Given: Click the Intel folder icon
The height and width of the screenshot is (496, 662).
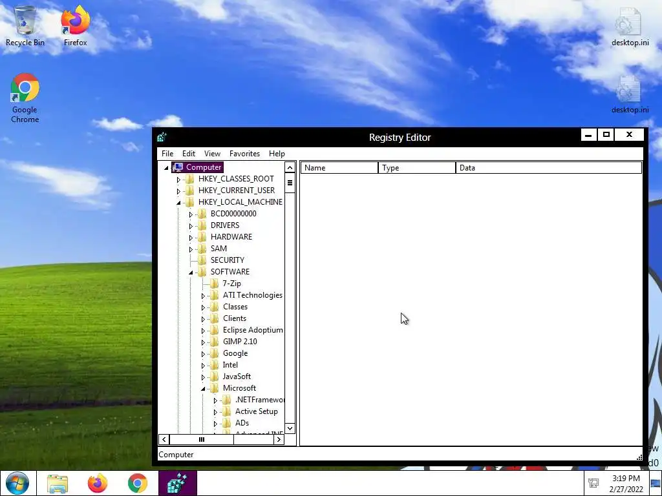Looking at the screenshot, I should pos(215,365).
